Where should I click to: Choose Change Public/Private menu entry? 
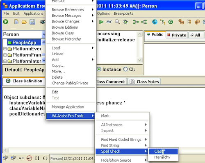(x=71, y=83)
